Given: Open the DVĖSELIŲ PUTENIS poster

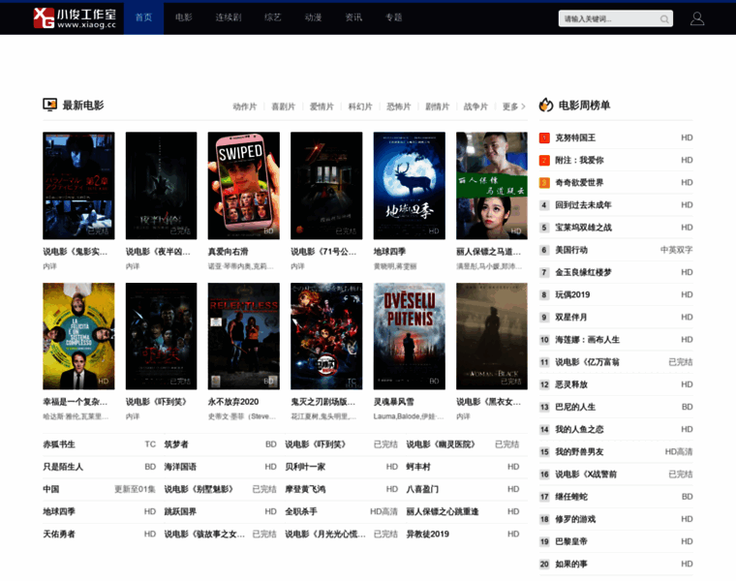Looking at the screenshot, I should [410, 336].
